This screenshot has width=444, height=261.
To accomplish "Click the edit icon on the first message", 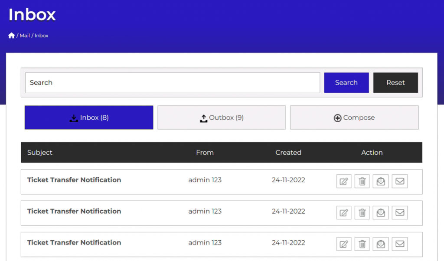I will (x=343, y=181).
